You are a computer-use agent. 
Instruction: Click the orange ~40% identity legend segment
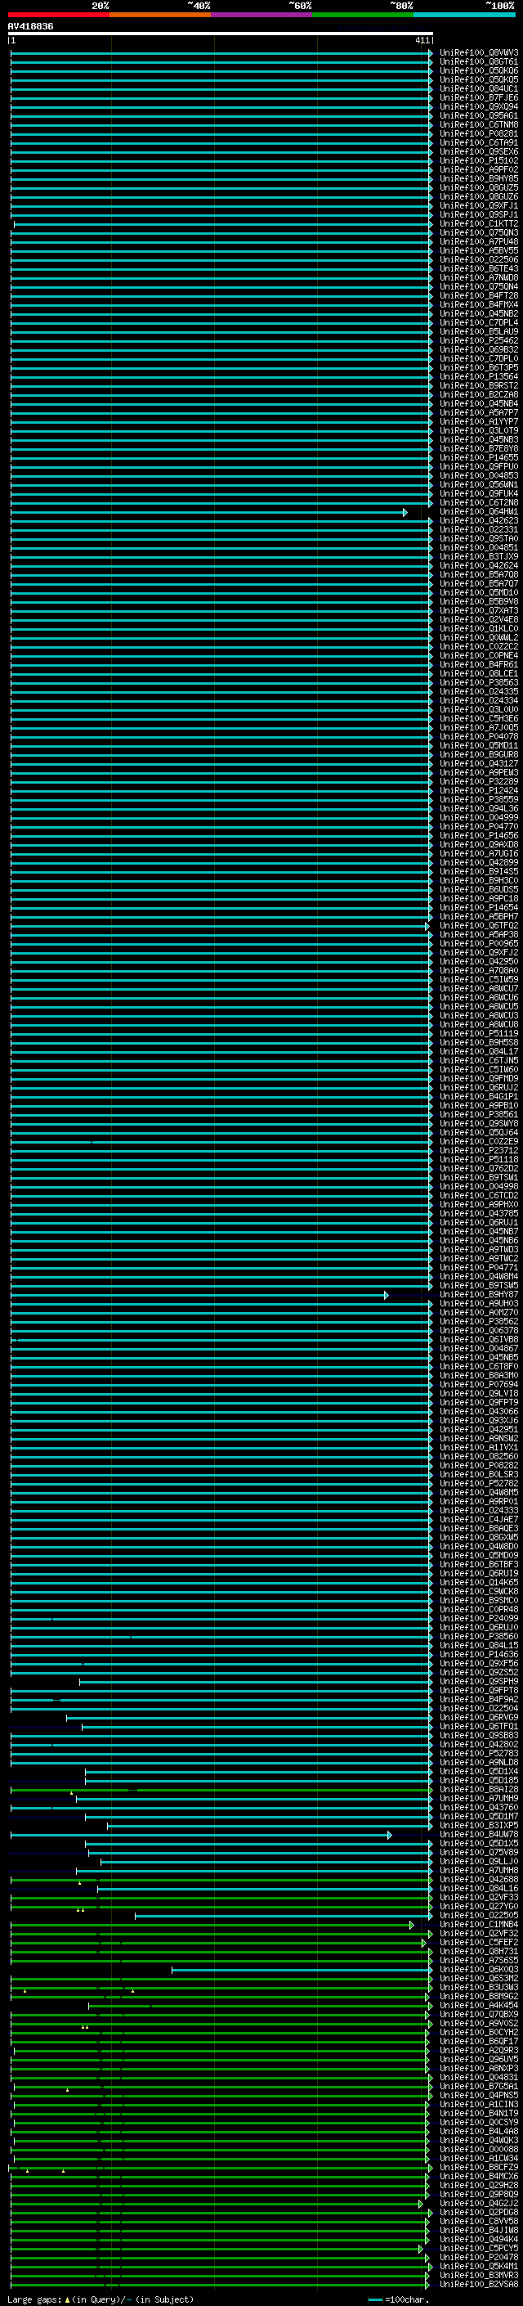click(160, 15)
